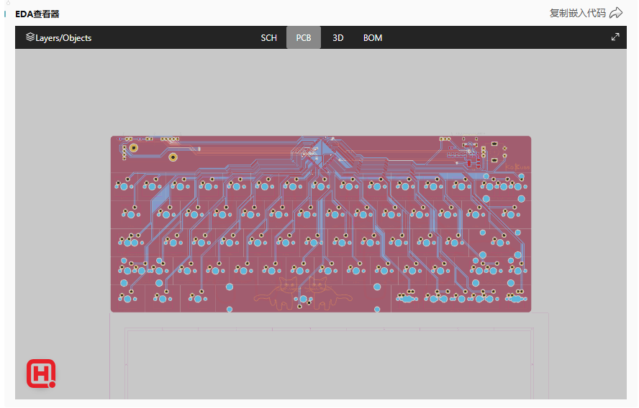The width and height of the screenshot is (639, 408).
Task: Show the BOM tab
Action: (373, 37)
